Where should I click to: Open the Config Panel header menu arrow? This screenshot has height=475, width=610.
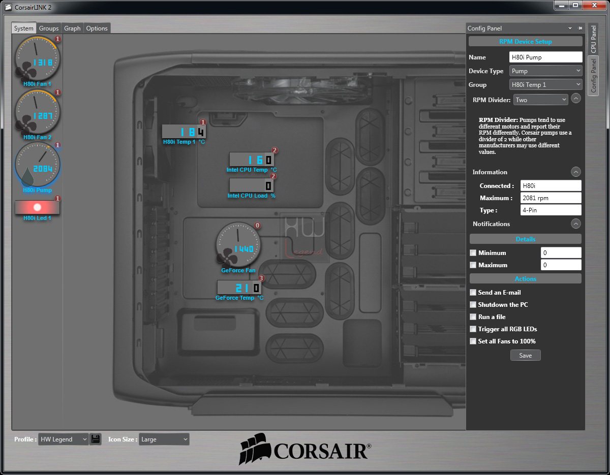570,28
